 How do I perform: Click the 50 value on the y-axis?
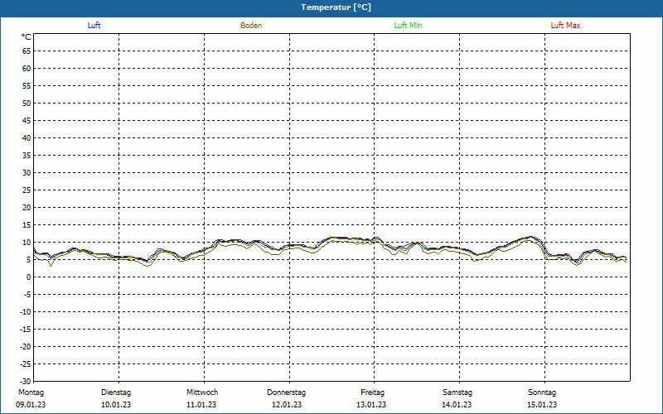tap(27, 103)
